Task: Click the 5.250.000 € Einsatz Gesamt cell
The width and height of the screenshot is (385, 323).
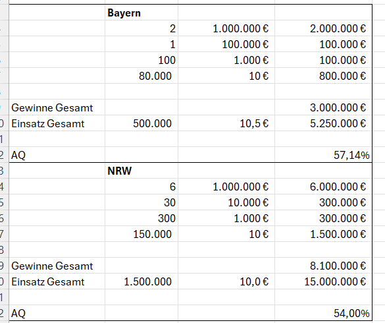Action: coord(323,123)
